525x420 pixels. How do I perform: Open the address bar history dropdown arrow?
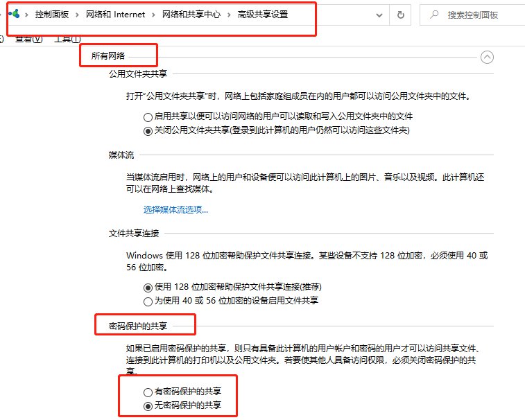tap(378, 15)
